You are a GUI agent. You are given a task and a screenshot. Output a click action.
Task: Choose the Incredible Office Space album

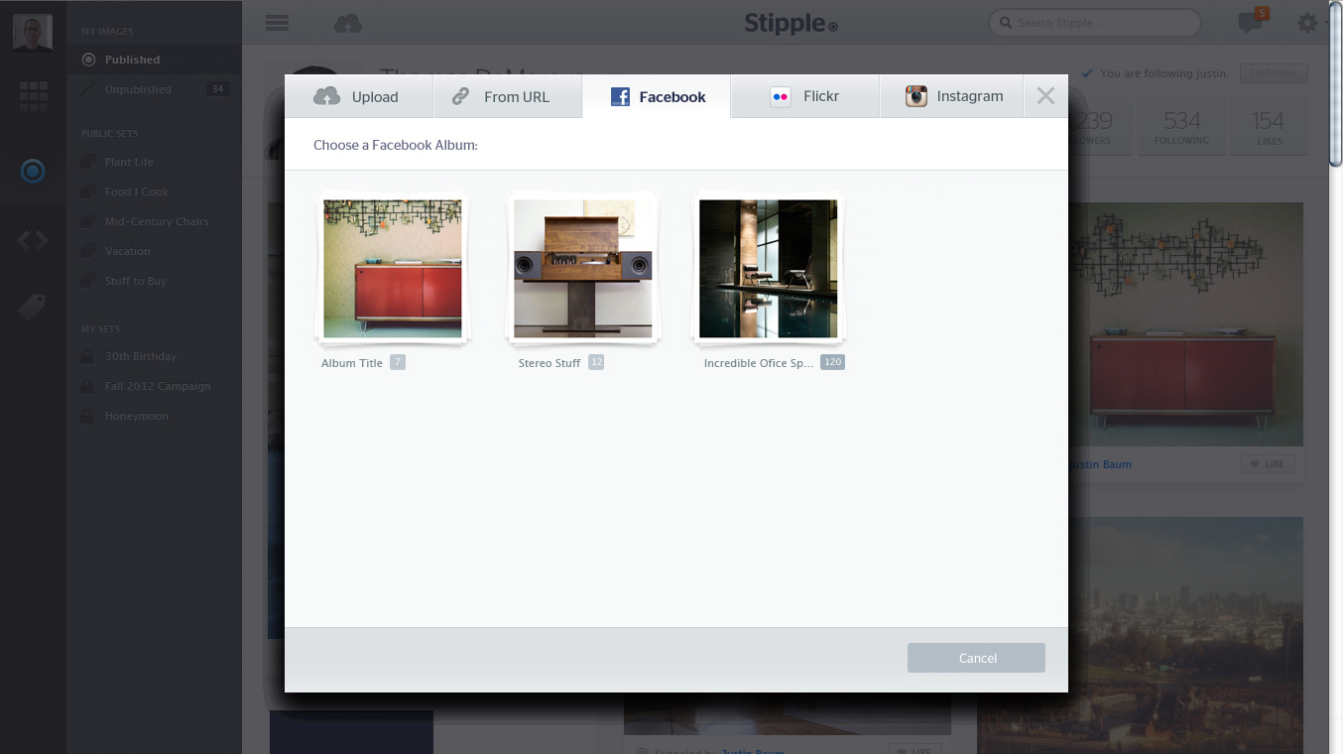(x=768, y=269)
